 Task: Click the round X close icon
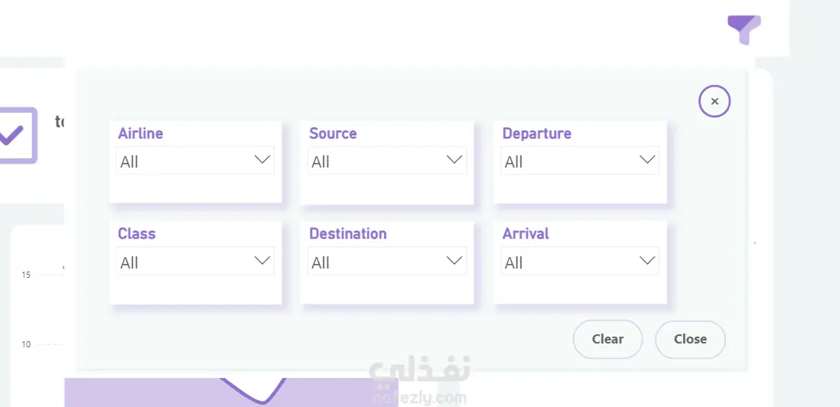pyautogui.click(x=715, y=101)
